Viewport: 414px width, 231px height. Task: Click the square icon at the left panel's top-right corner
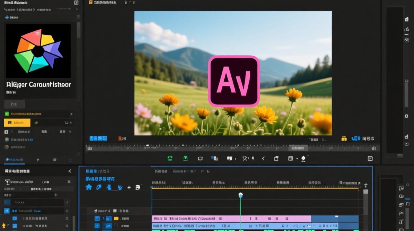coord(76,2)
